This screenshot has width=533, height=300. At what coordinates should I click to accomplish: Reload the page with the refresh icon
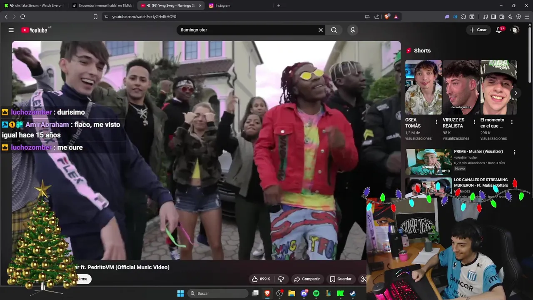(x=22, y=17)
